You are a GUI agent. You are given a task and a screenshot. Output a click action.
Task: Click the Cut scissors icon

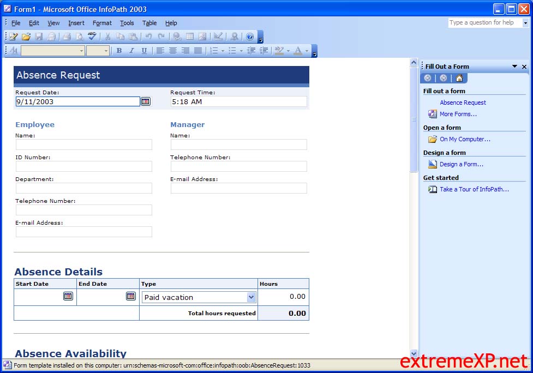point(107,37)
